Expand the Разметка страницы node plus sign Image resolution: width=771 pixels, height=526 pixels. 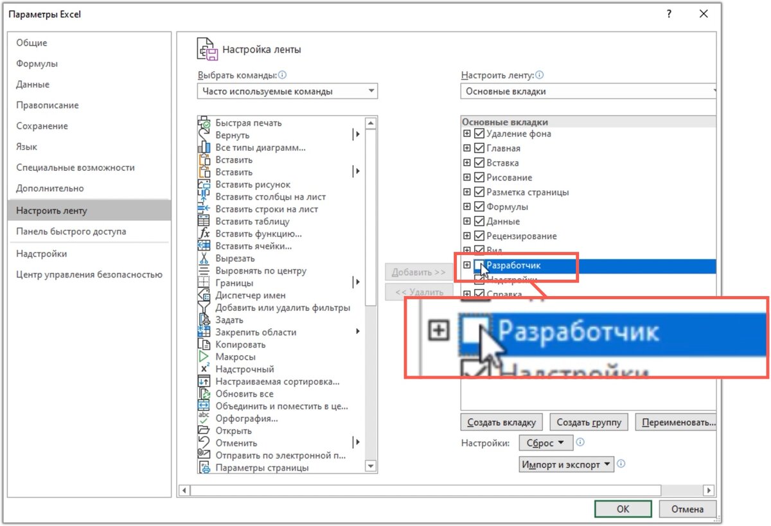coord(467,192)
